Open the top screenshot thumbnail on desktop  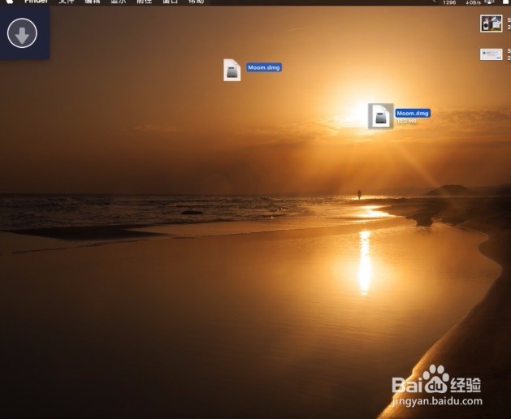tap(492, 24)
